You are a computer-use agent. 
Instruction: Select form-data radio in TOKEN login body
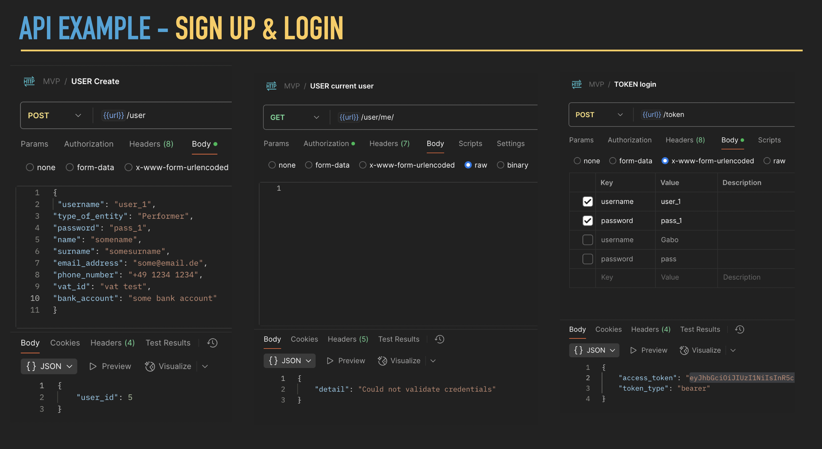[x=612, y=161]
